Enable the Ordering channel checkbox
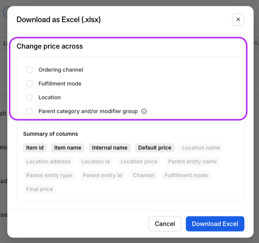Image resolution: width=259 pixels, height=243 pixels. pos(29,70)
